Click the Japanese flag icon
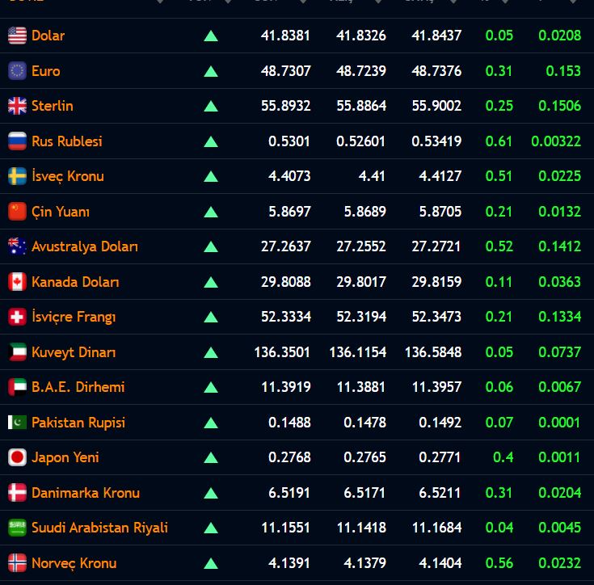Screen dimensions: 594x585 (17, 457)
